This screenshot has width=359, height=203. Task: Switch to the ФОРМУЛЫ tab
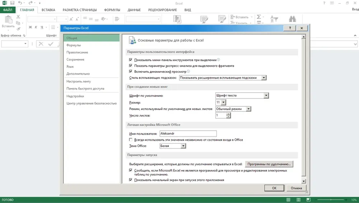(x=112, y=10)
